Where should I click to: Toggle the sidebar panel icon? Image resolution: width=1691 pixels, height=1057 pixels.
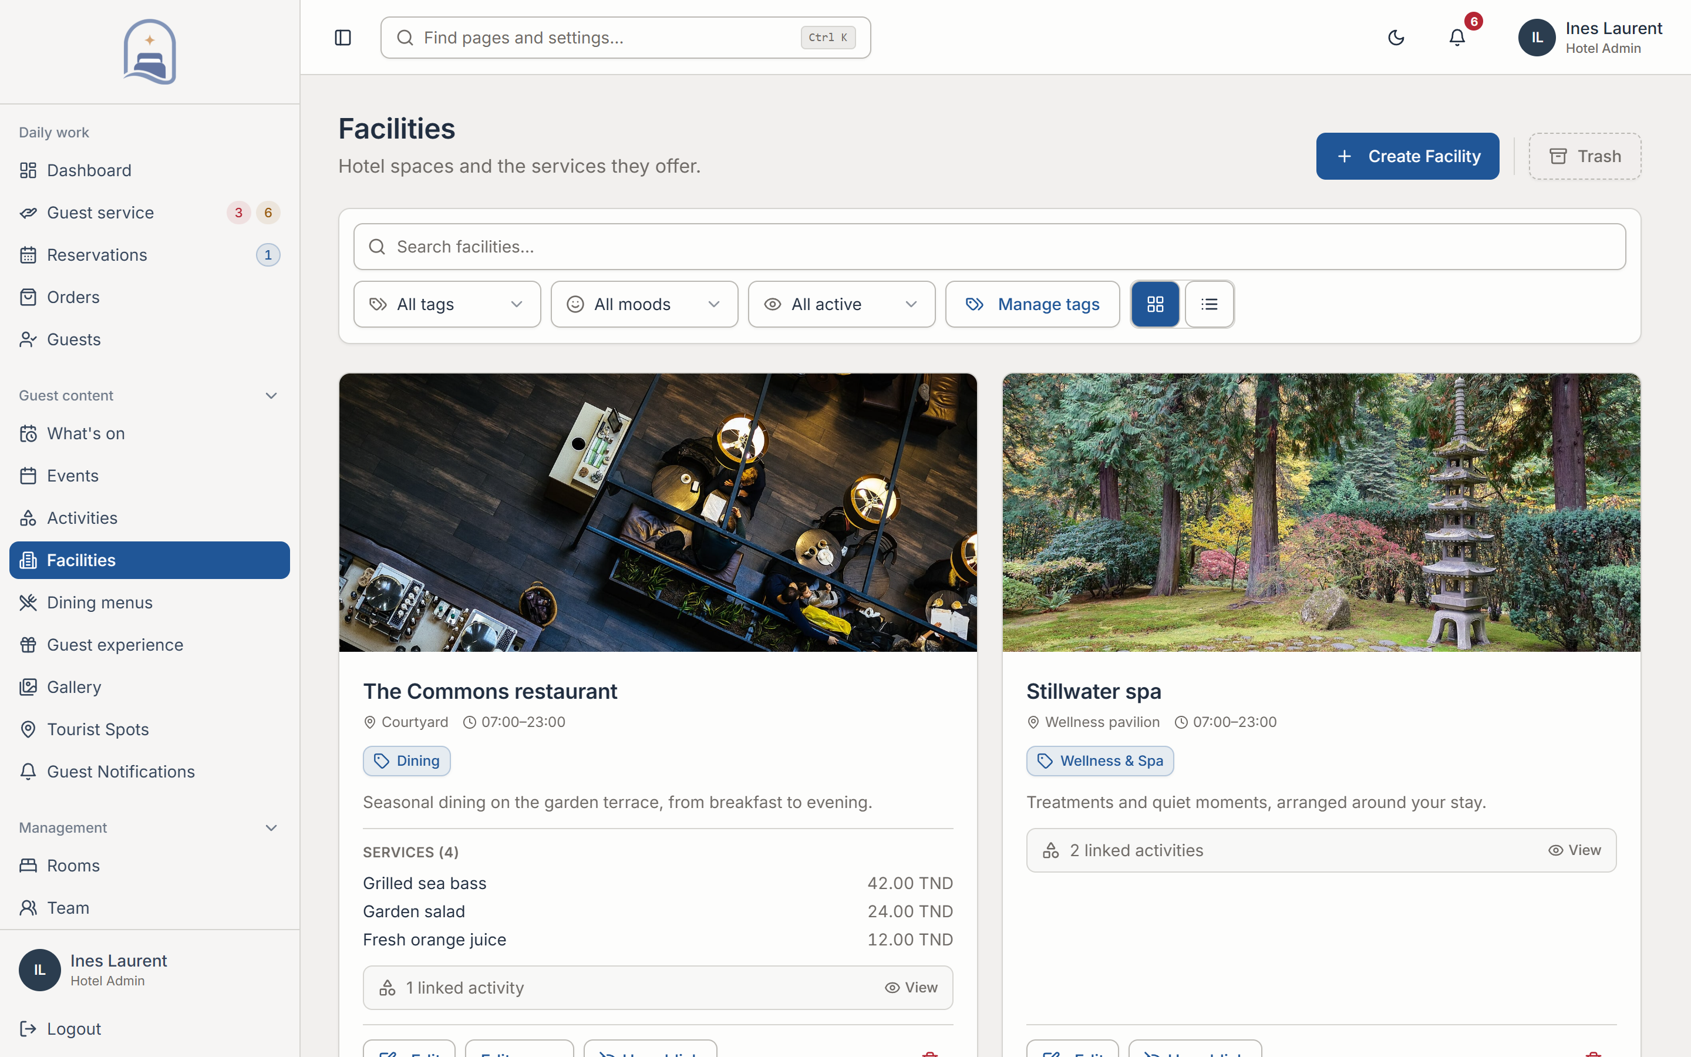pyautogui.click(x=342, y=38)
